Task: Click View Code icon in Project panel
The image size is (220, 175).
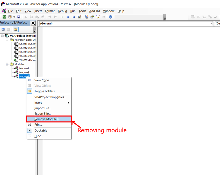Action: tap(3, 29)
